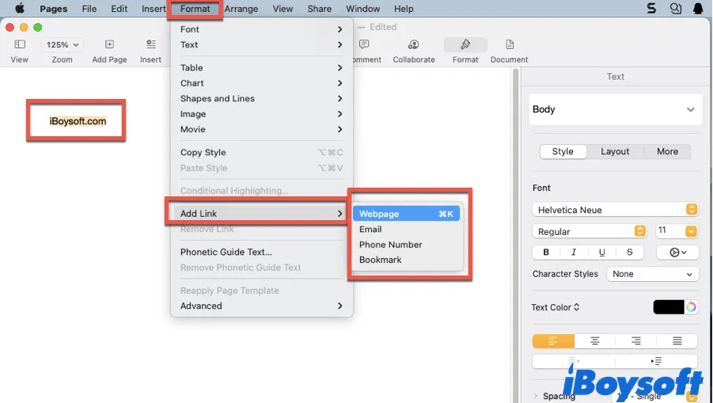Click the View sidebar icon in toolbar
The height and width of the screenshot is (403, 713).
point(20,45)
